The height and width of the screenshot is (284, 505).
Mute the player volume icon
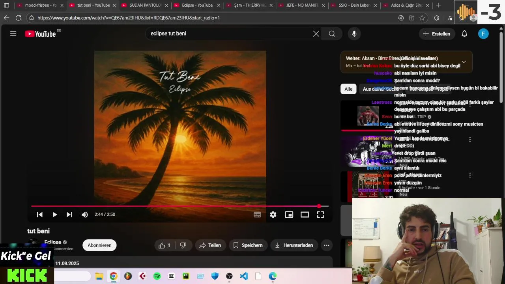(84, 215)
